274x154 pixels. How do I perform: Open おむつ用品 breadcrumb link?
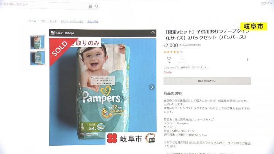click(x=93, y=21)
